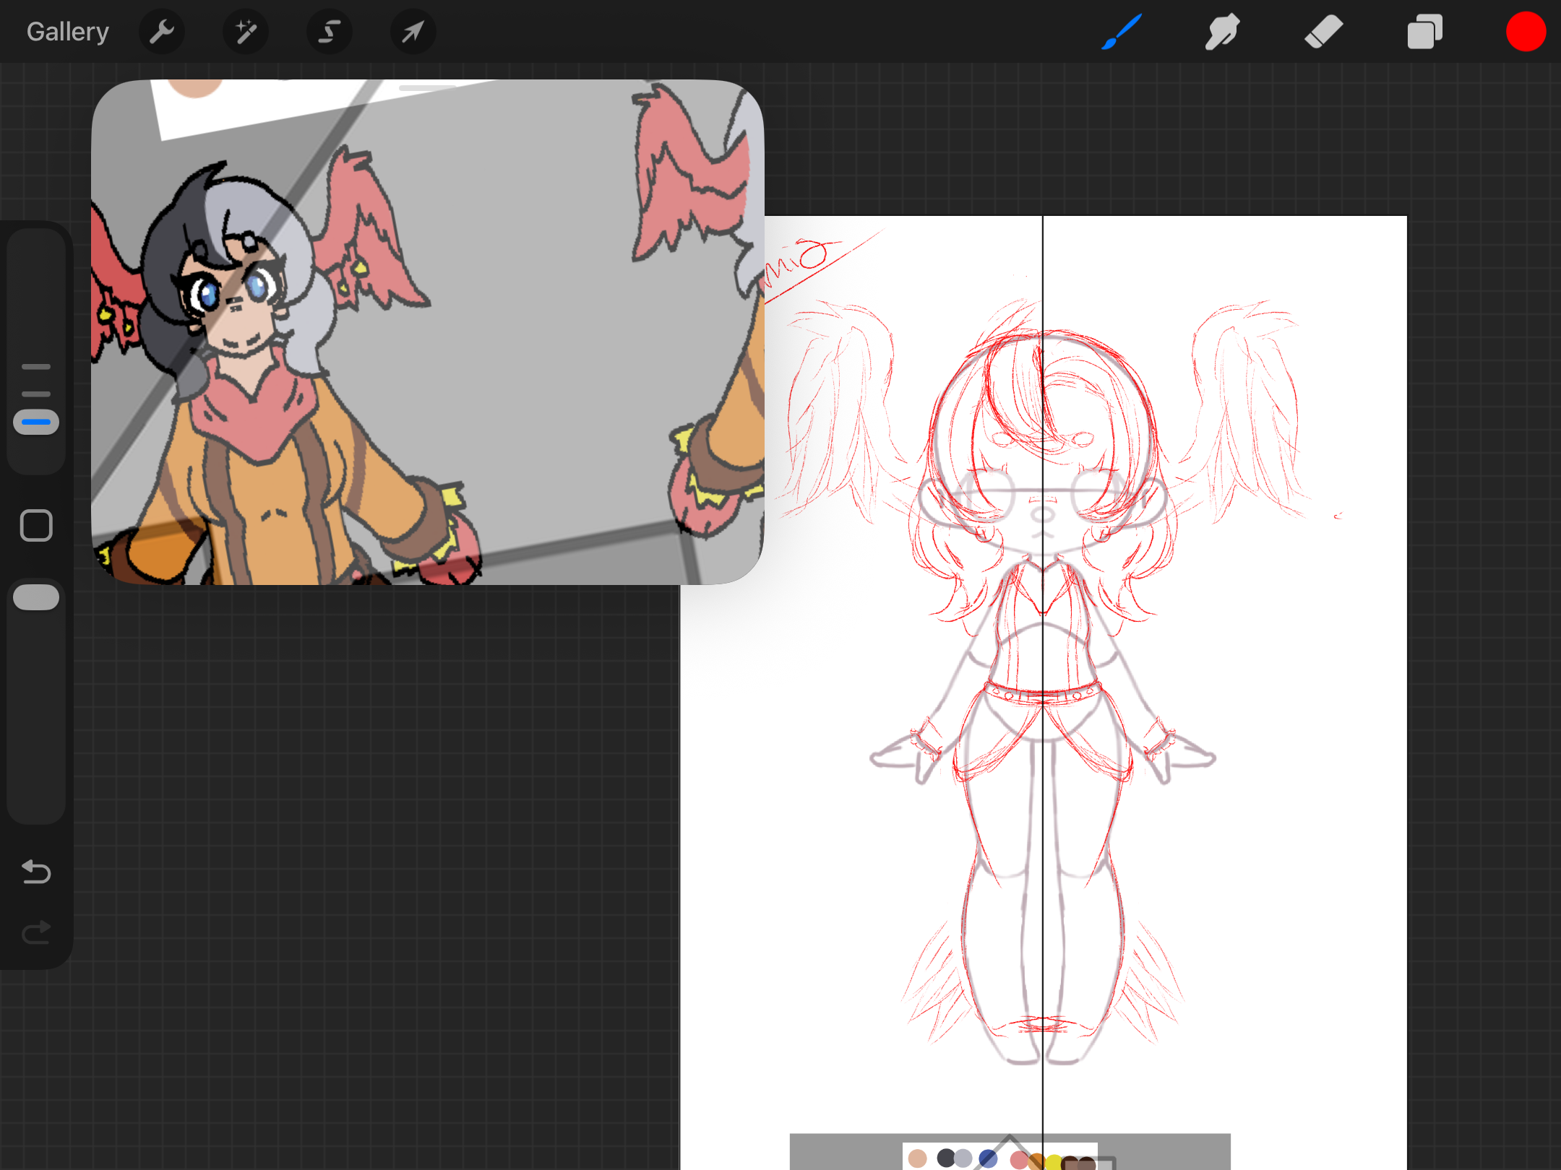Activate the Transform arrow tool
The height and width of the screenshot is (1170, 1561).
[413, 32]
